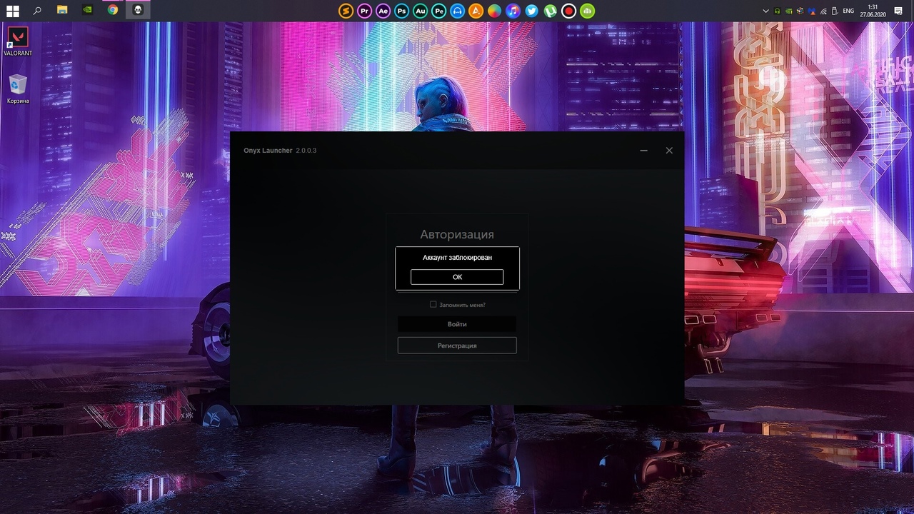Open Adobe Audition from the dock
The height and width of the screenshot is (514, 914).
coord(420,11)
